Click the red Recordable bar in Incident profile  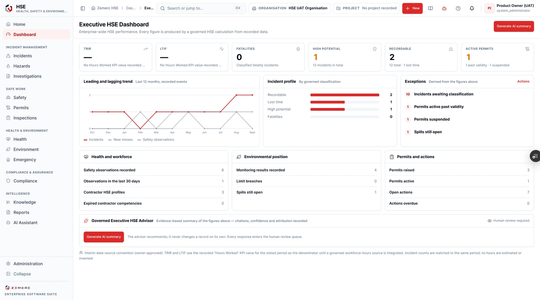pos(345,95)
